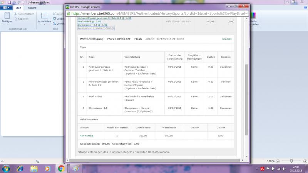
Task: Click the Wettbestätigung PS2261098722F heading
Action: (111, 39)
